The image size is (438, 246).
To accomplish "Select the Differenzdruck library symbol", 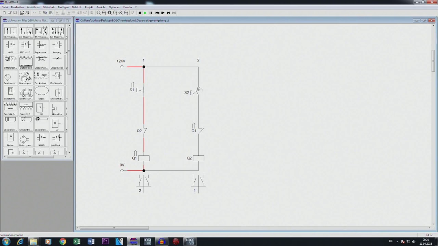I will point(10,63).
